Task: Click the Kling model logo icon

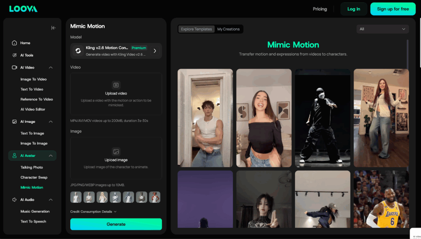Action: coord(78,51)
